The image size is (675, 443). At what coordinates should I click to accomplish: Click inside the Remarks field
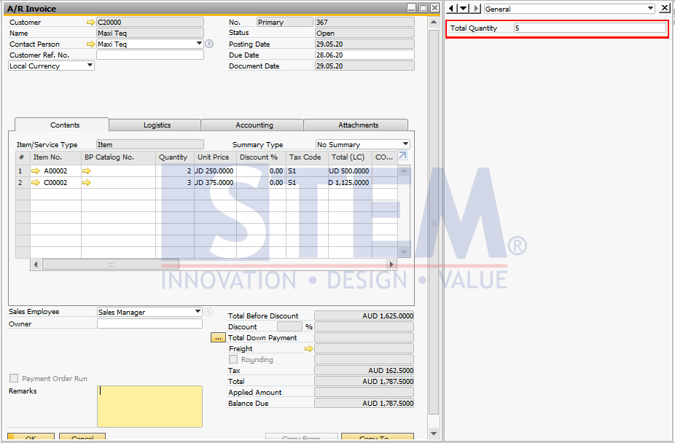coord(149,404)
